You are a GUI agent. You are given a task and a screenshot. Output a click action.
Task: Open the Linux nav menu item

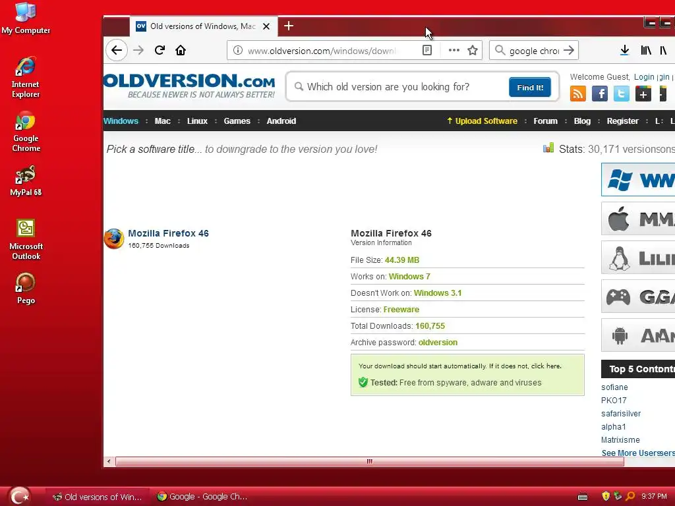pos(197,121)
